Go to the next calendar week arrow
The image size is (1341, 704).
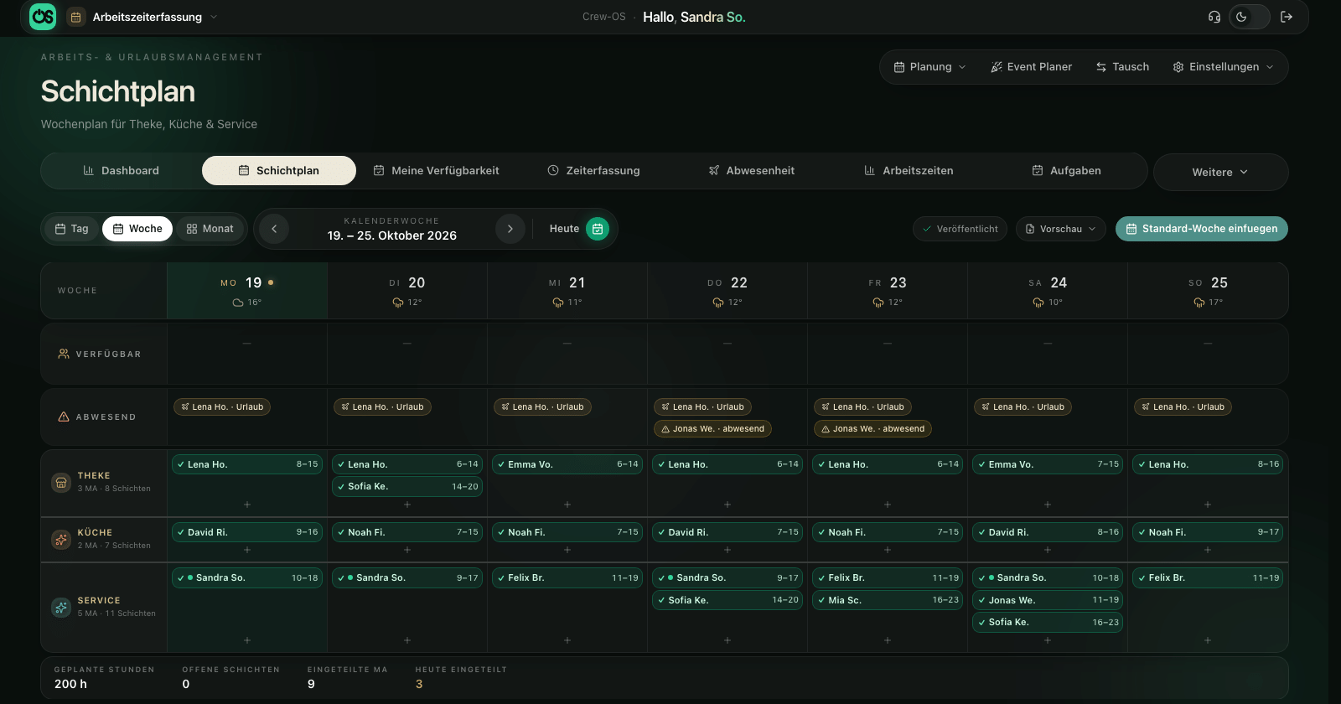coord(510,229)
